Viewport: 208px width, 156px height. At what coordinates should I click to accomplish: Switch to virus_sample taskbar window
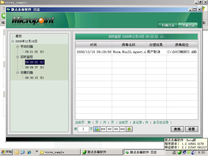60,152
